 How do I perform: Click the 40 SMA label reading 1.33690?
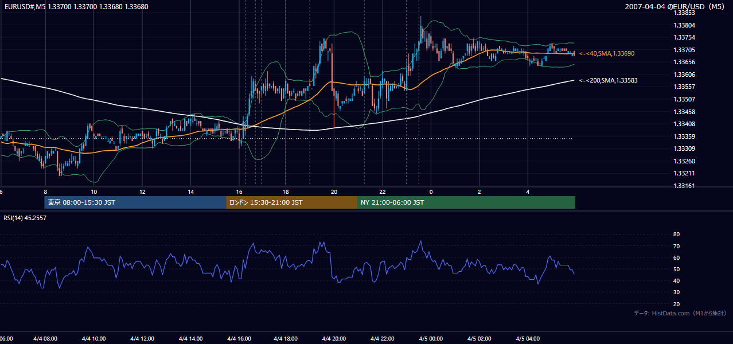(606, 53)
